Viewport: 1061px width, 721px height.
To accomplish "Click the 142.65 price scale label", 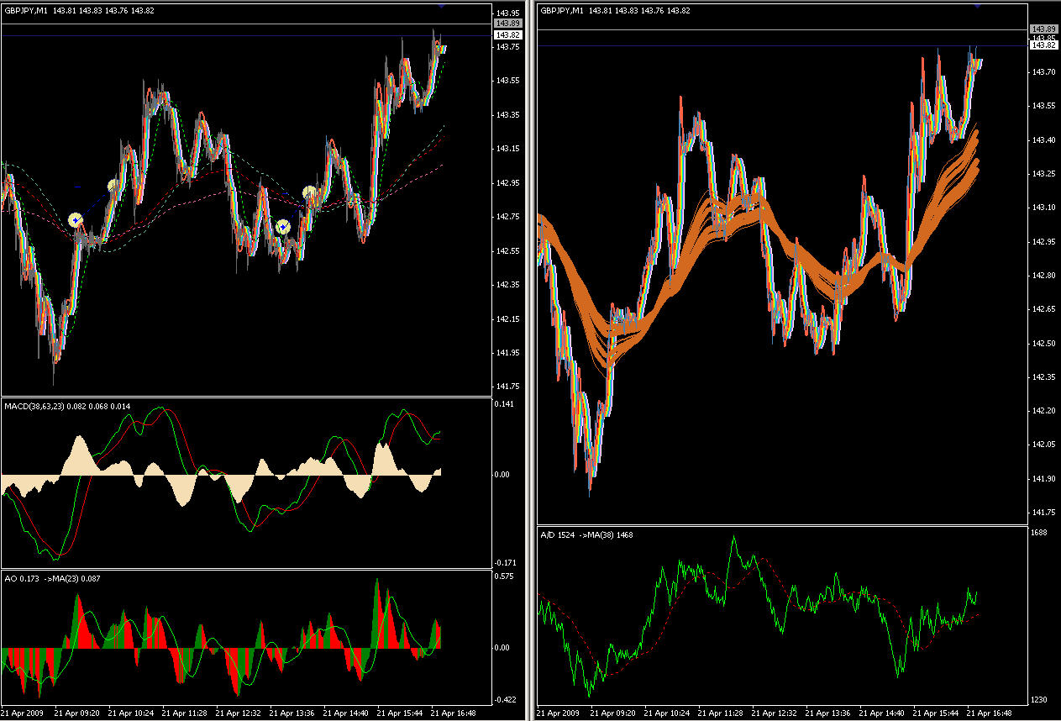I will pyautogui.click(x=1043, y=309).
